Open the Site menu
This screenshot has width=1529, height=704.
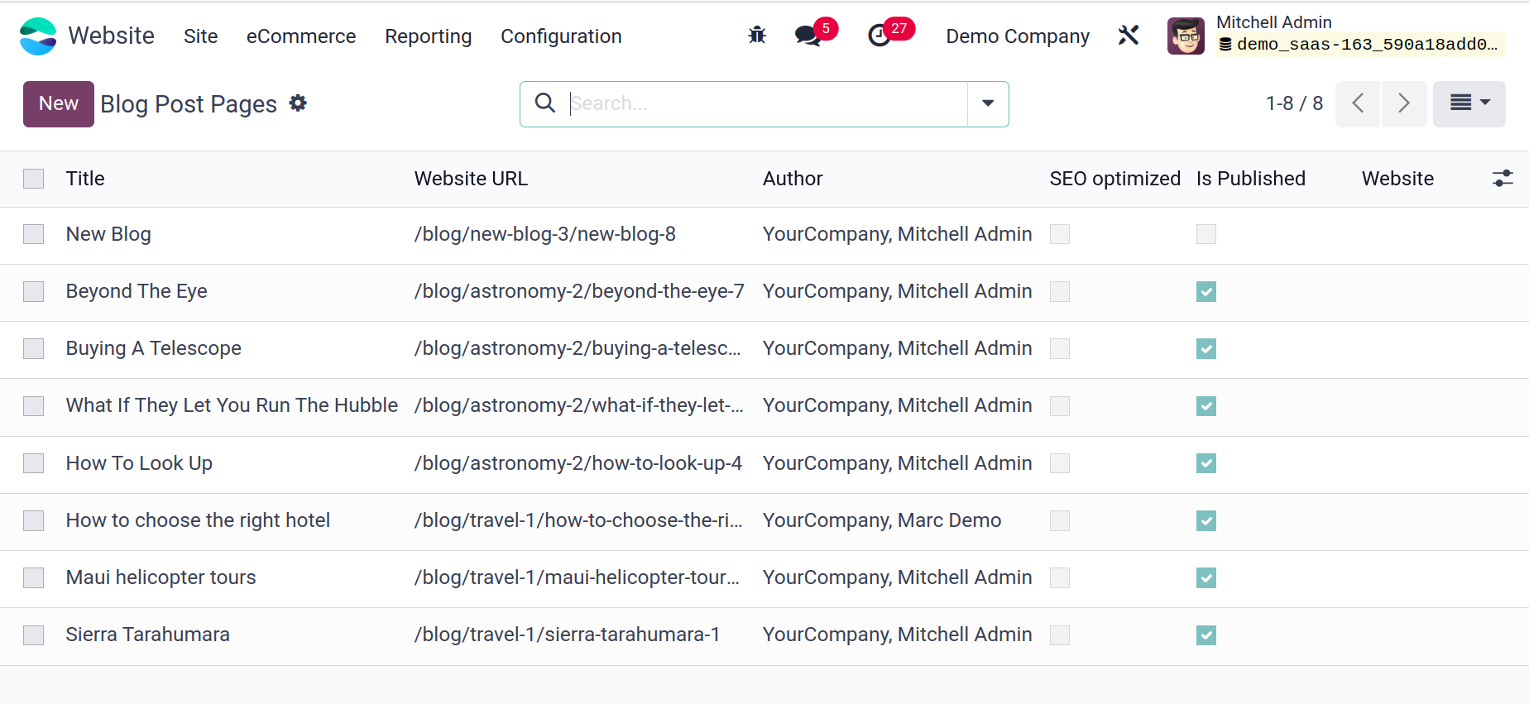point(201,36)
